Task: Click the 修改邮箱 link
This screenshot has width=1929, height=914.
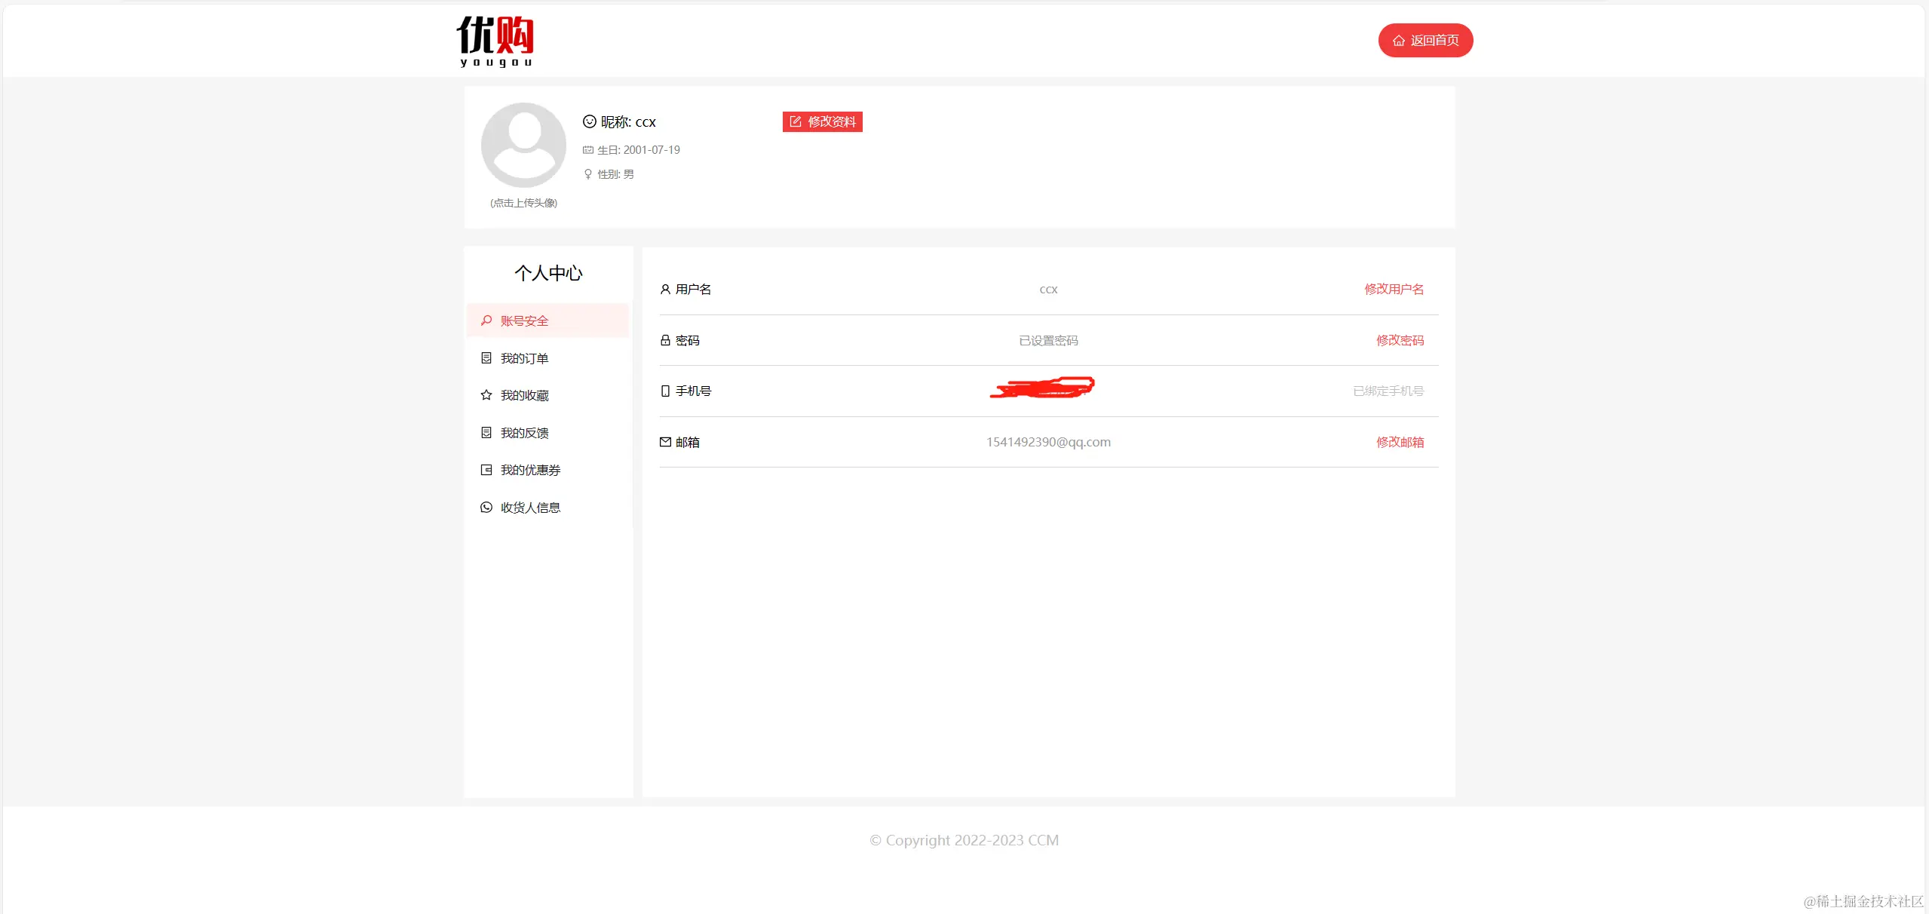Action: [1400, 442]
